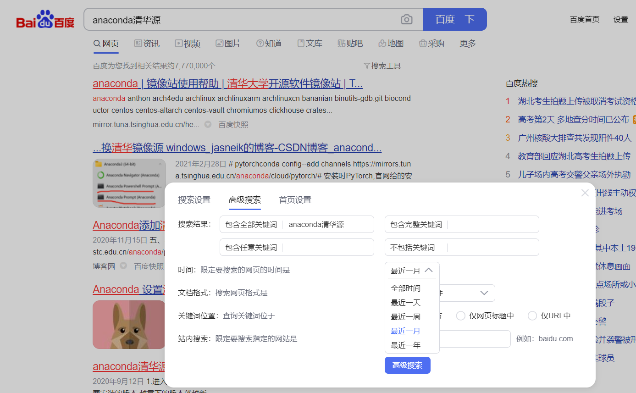This screenshot has height=393, width=636.
Task: Open the 设置 link at top right
Action: tap(621, 20)
